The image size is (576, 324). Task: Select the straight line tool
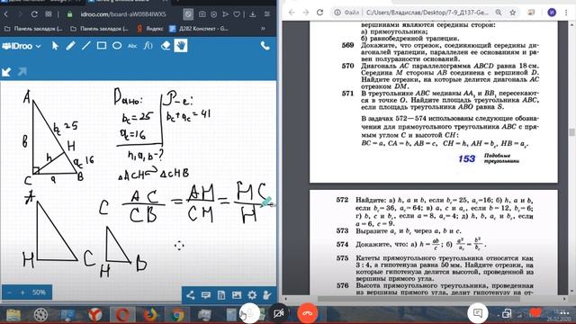[x=86, y=46]
